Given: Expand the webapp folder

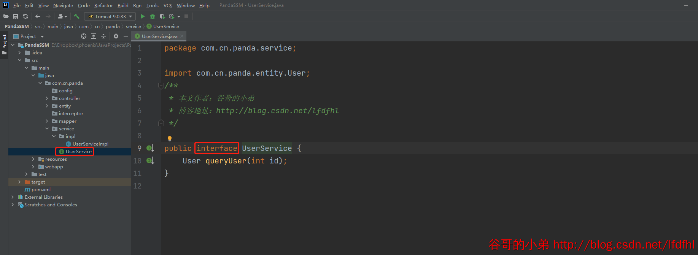Looking at the screenshot, I should pyautogui.click(x=33, y=166).
